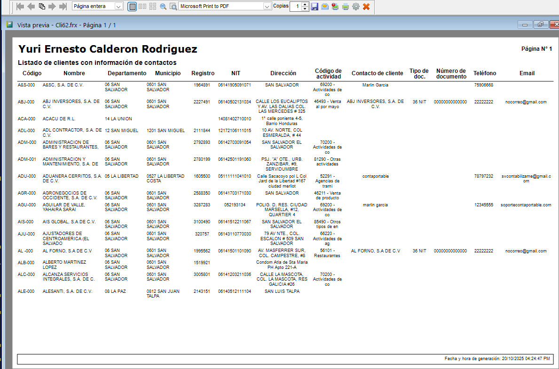Go to previous page arrow

tap(31, 7)
